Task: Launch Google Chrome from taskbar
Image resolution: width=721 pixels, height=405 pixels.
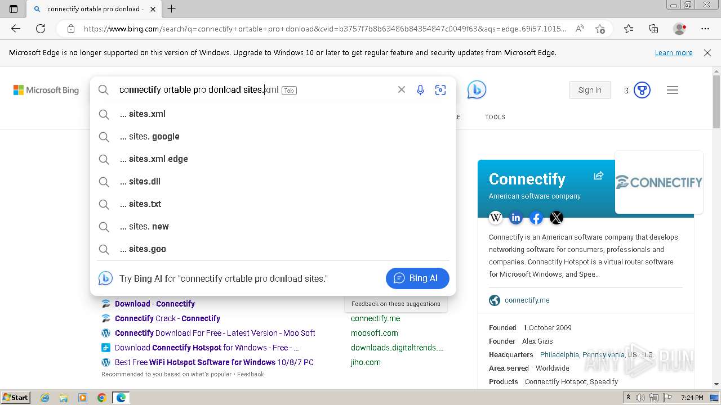Action: click(101, 398)
